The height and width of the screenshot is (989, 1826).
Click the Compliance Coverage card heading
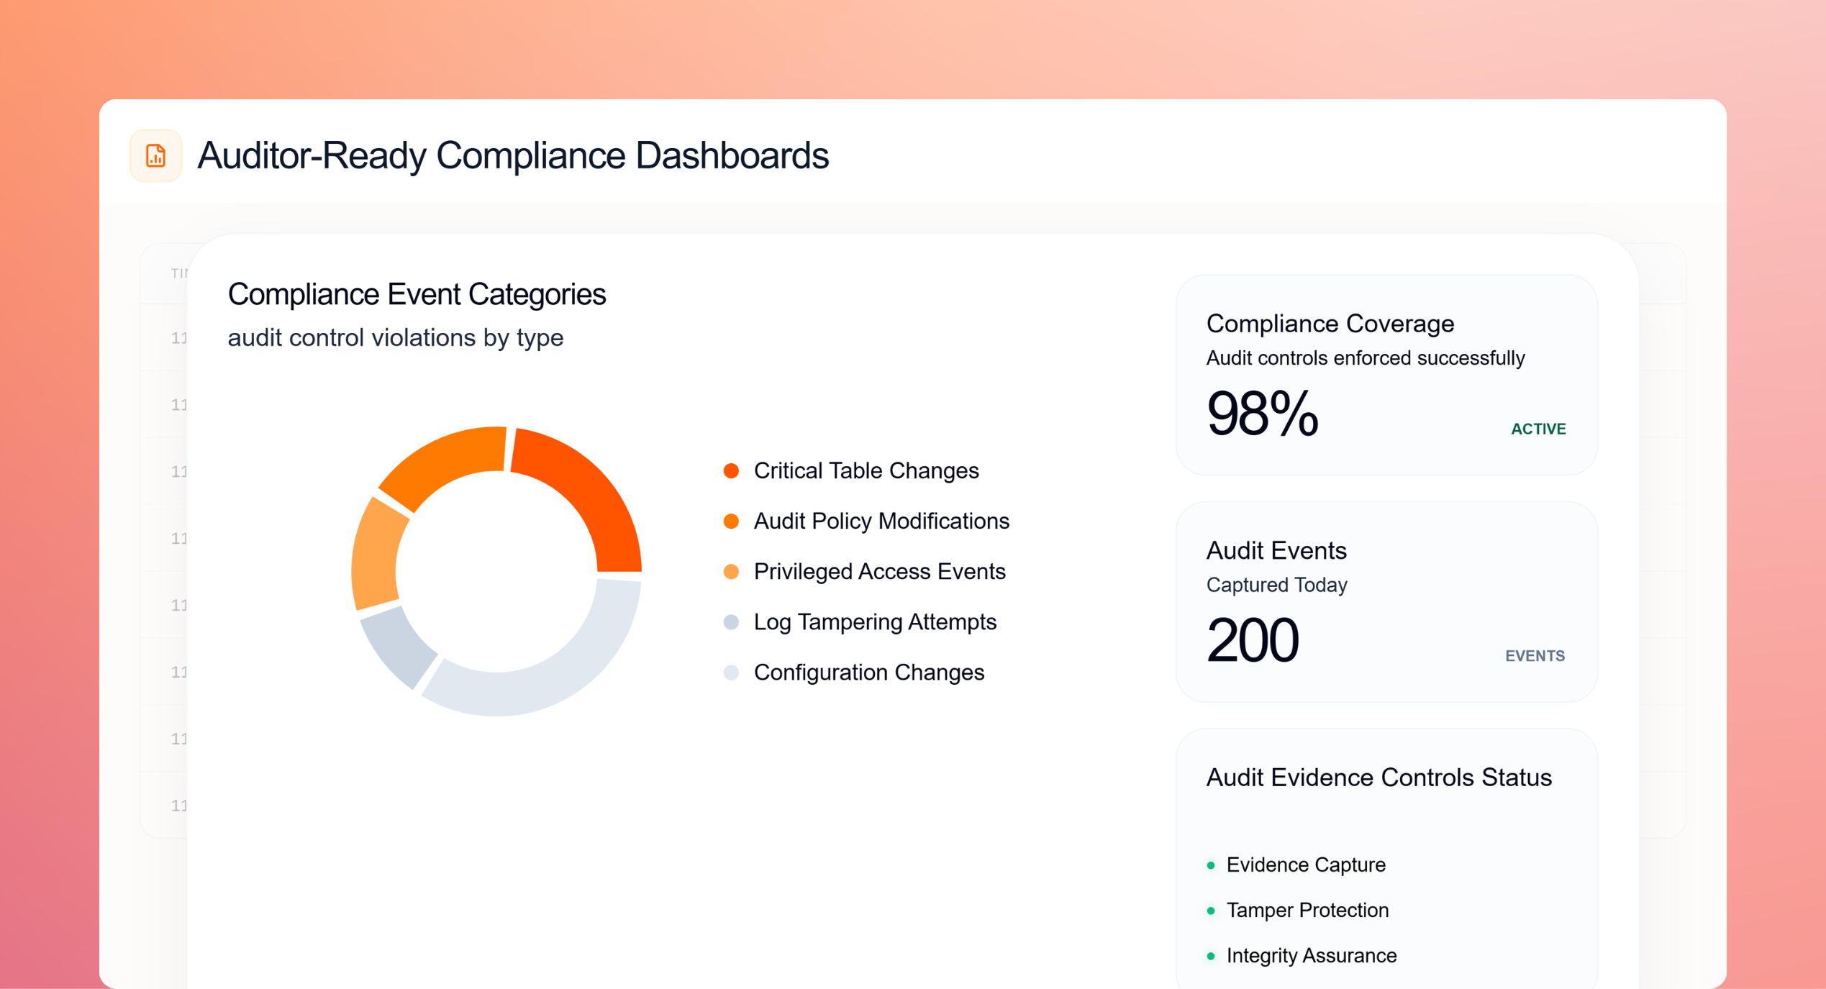coord(1330,324)
